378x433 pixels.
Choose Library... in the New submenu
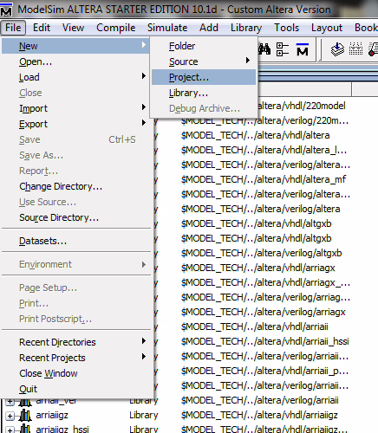[x=204, y=93]
